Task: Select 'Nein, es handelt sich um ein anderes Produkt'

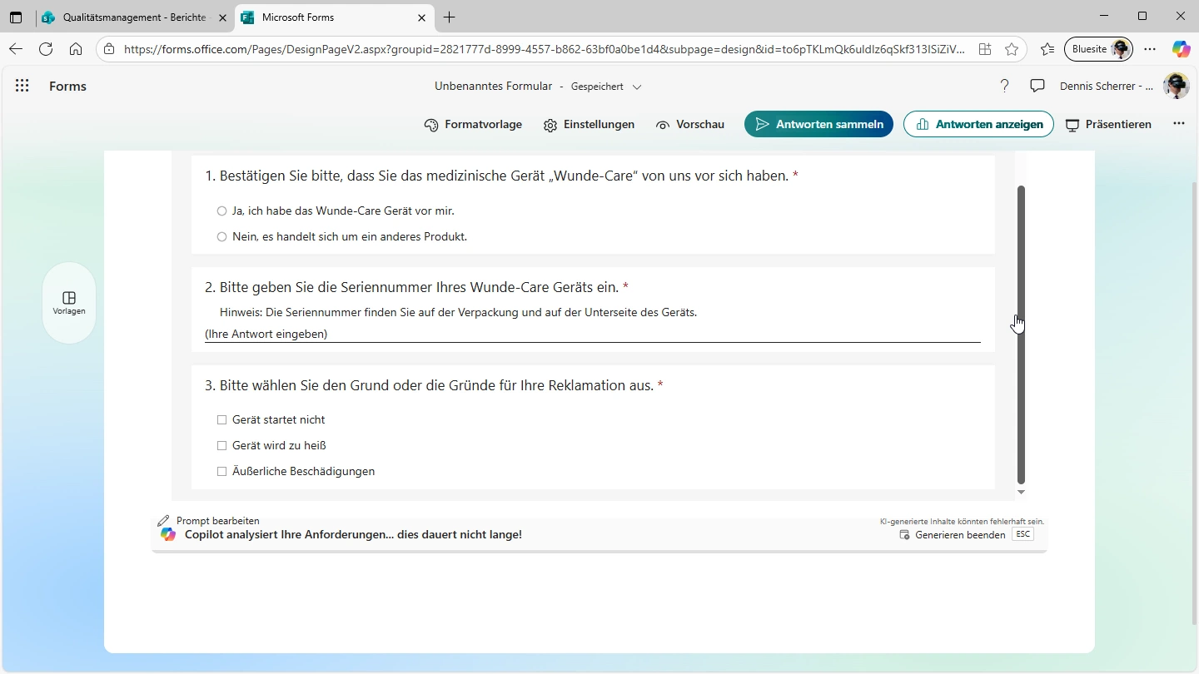Action: [x=221, y=237]
